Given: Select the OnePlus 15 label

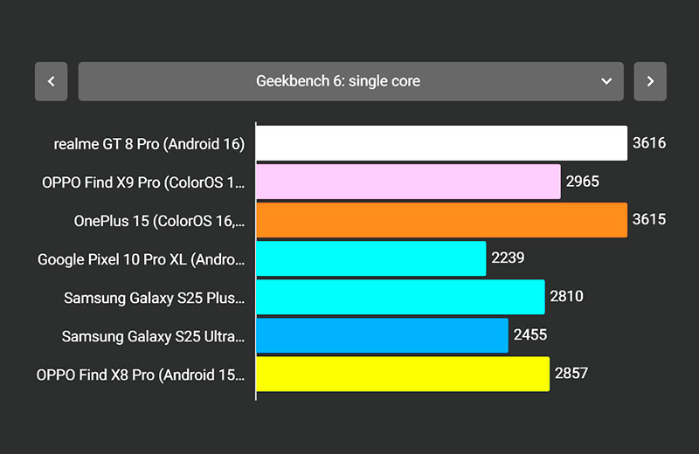Looking at the screenshot, I should tap(159, 221).
